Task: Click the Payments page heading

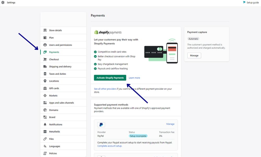Action: [98, 15]
